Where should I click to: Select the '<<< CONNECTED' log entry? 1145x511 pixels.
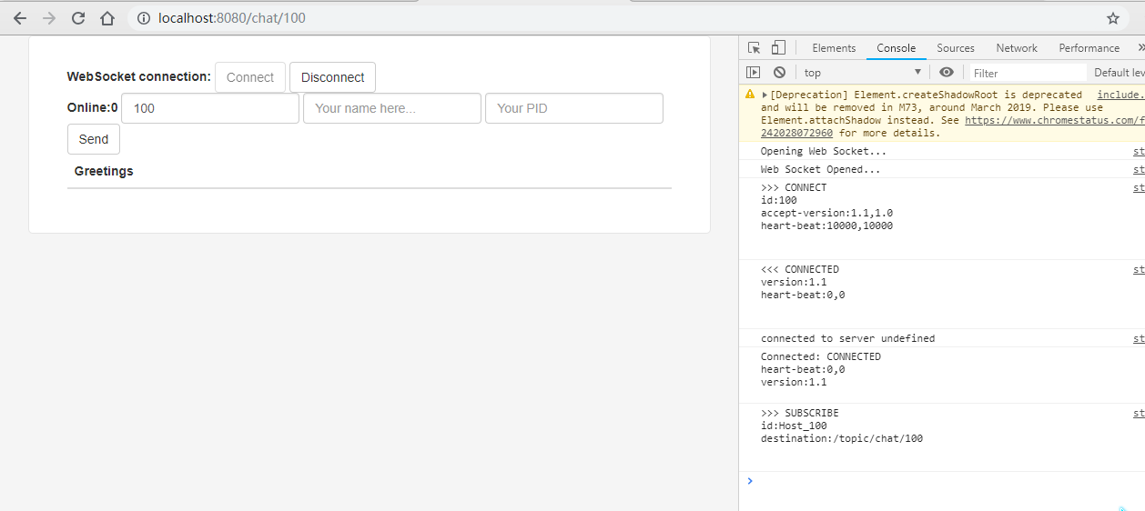[800, 269]
